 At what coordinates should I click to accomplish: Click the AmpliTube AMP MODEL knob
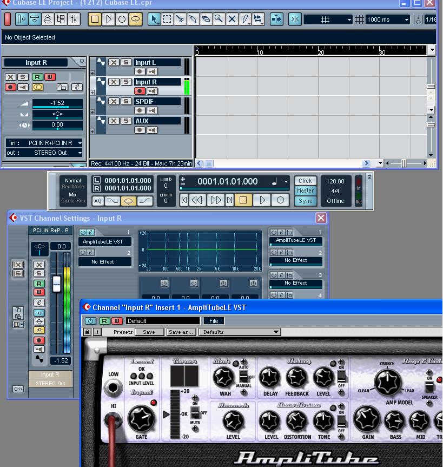click(388, 382)
